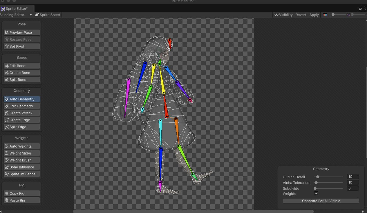This screenshot has width=367, height=213.
Task: Open the three-dot window options menu
Action: tap(365, 8)
